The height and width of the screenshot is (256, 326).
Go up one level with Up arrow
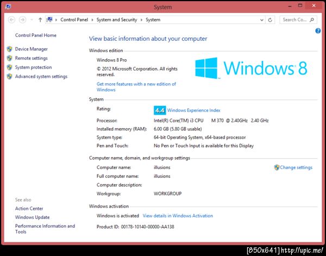click(40, 20)
